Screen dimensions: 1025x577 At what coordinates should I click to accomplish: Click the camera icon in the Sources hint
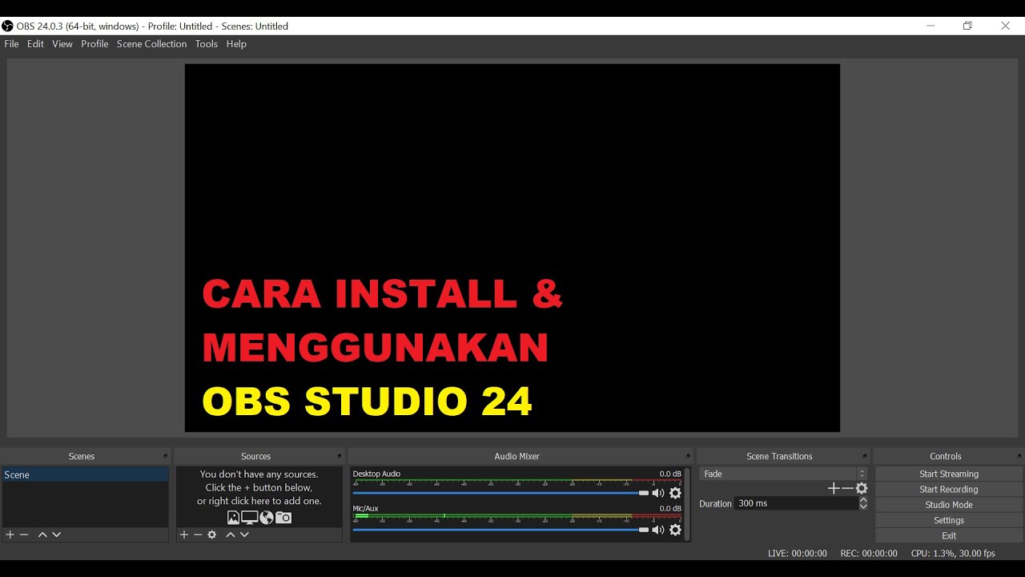(x=283, y=518)
